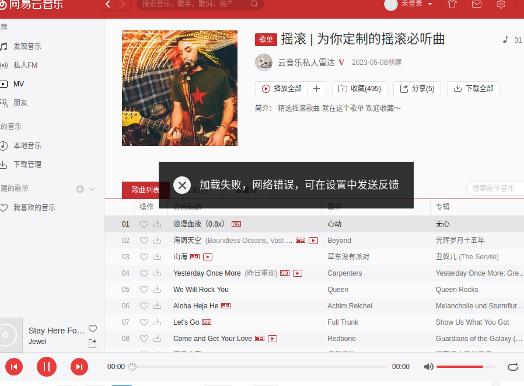Toggle the repeat mode in the player bar
Image resolution: width=524 pixels, height=386 pixels.
click(x=512, y=367)
